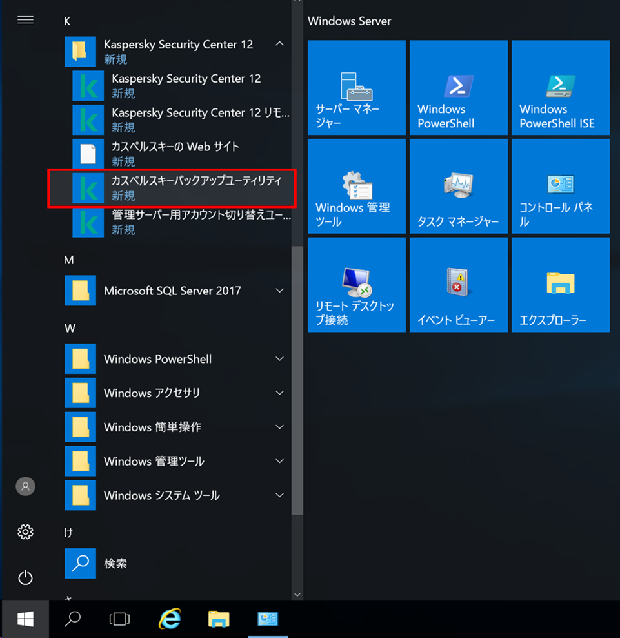Viewport: 620px width, 638px height.
Task: Open カスペルスキーの Web サイト shortcut
Action: (182, 154)
